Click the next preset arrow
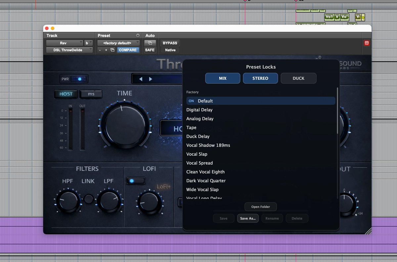The width and height of the screenshot is (397, 262). click(x=151, y=79)
